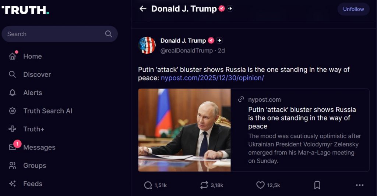Image resolution: width=377 pixels, height=196 pixels.
Task: Click the search magnifier icon
Action: click(x=109, y=34)
